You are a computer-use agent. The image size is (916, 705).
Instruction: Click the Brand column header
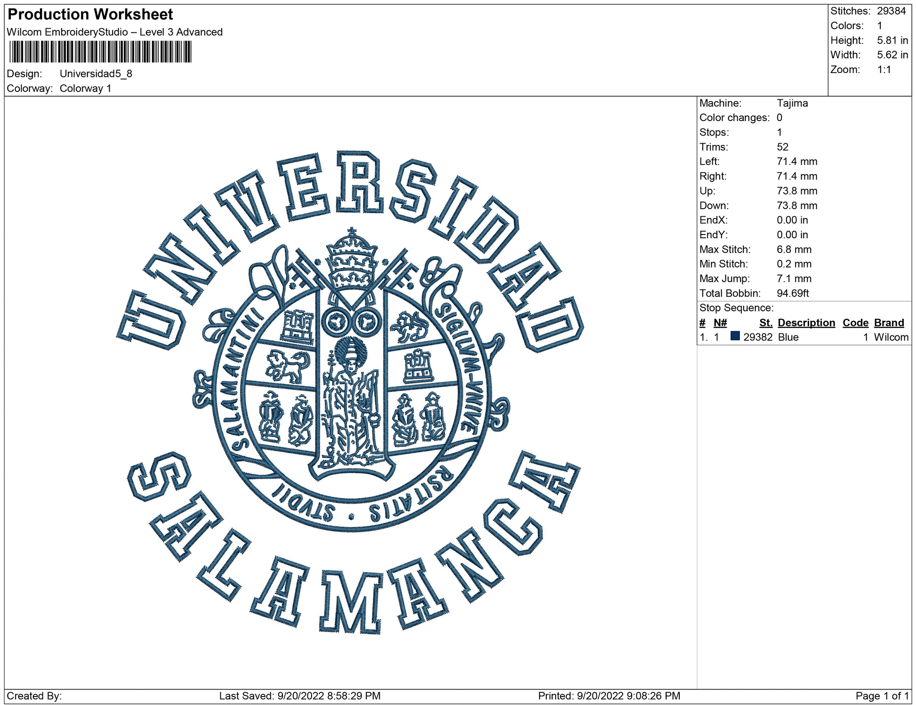point(889,323)
